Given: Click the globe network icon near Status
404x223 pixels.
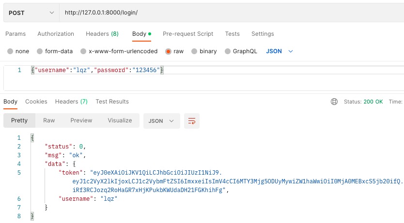Looking at the screenshot, I should [334, 102].
